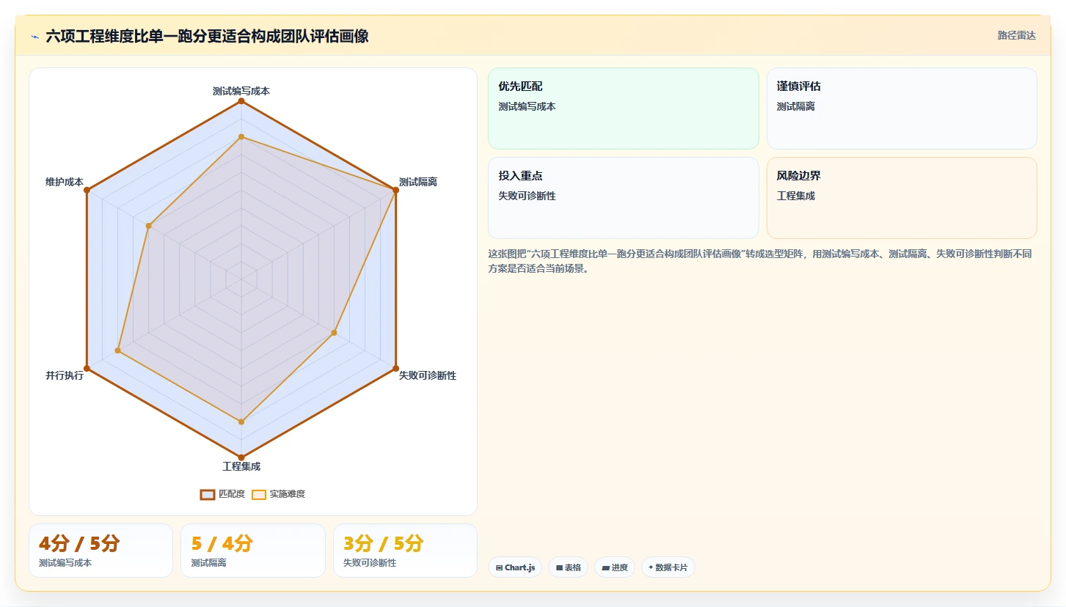
Task: Click 测试隔离 caption under 5 / 4分
Action: tap(208, 563)
